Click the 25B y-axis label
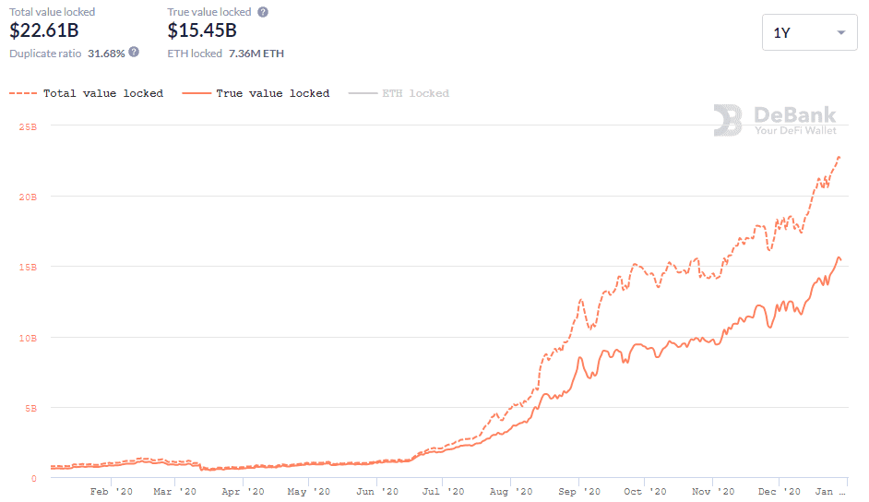This screenshot has height=502, width=869. (28, 127)
